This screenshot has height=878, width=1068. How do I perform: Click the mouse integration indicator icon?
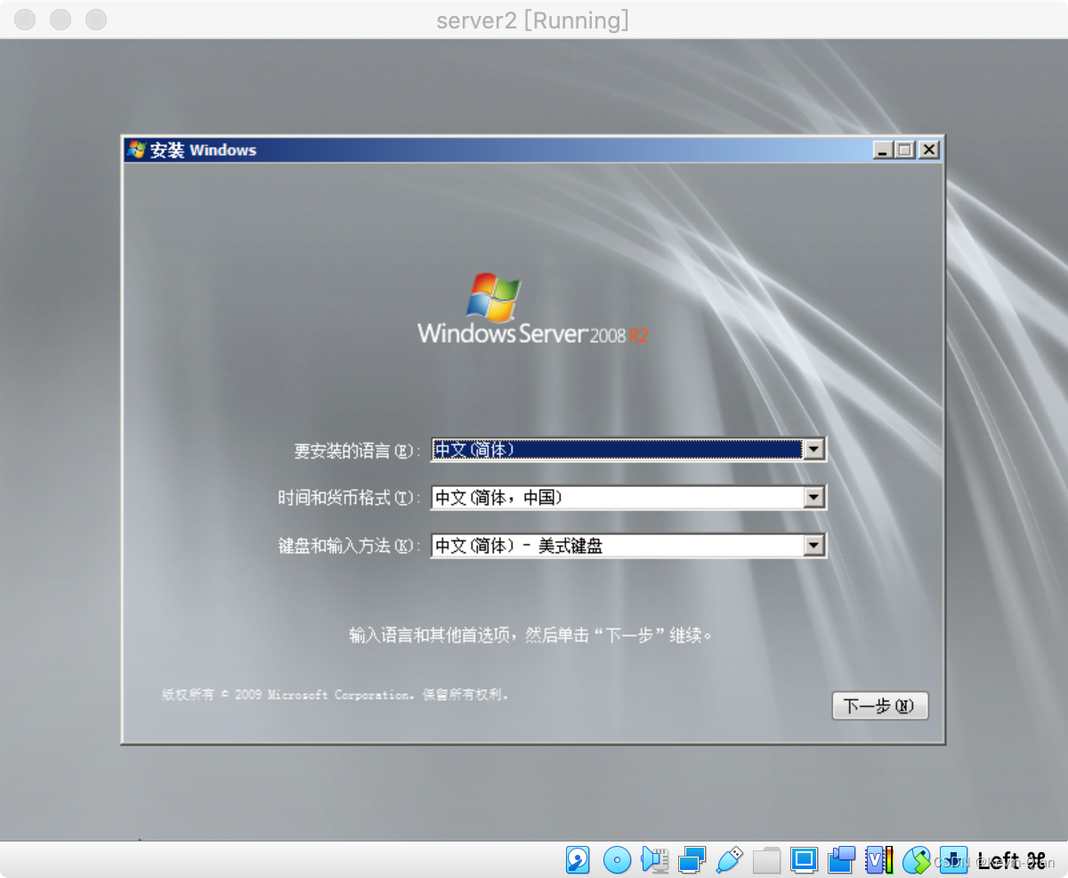coord(917,860)
